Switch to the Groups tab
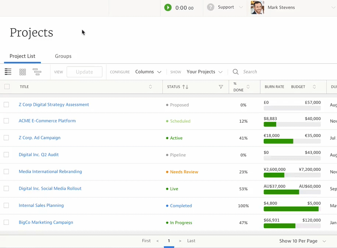Screen dimensions: 337x248 tap(63, 56)
